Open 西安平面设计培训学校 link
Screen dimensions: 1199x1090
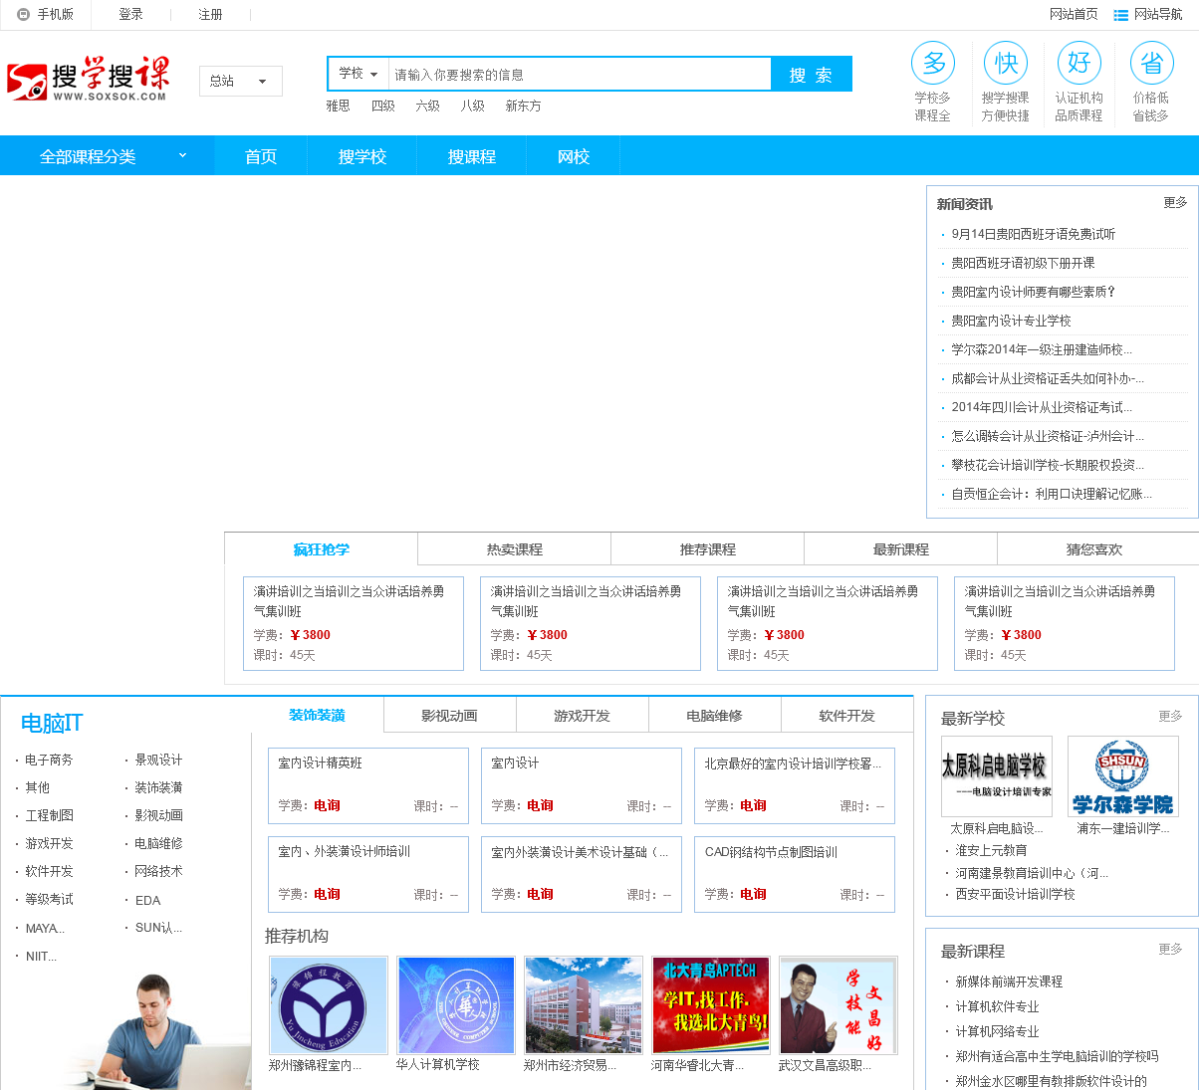pyautogui.click(x=1015, y=894)
